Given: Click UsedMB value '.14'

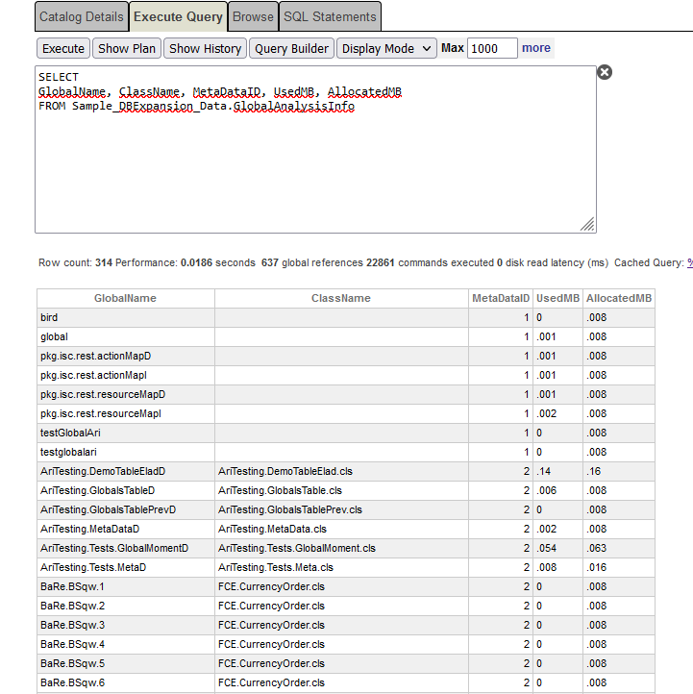Looking at the screenshot, I should tap(557, 471).
